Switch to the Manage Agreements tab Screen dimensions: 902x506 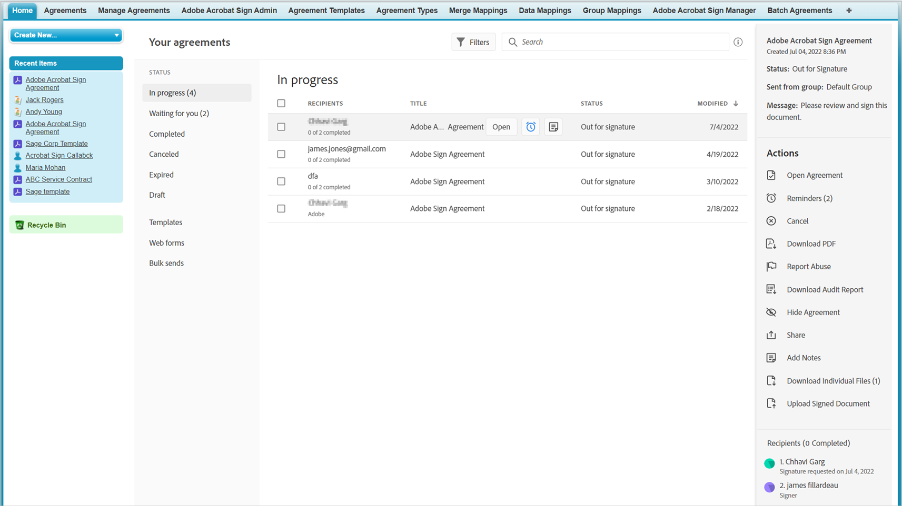click(134, 10)
